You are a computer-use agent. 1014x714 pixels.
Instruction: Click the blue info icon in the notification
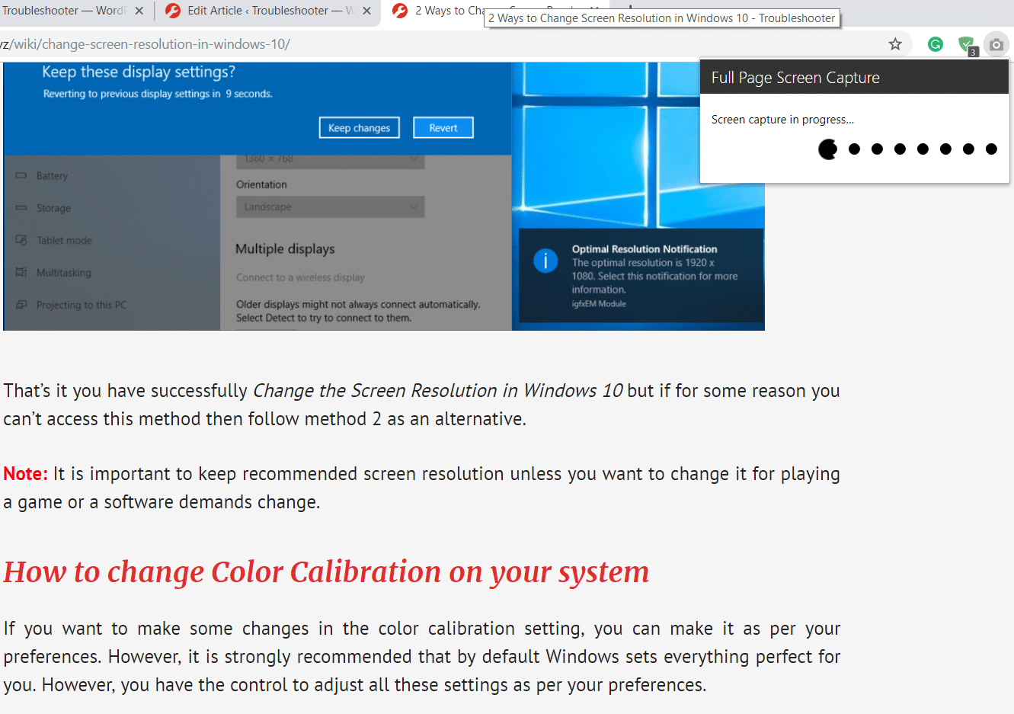(x=545, y=261)
